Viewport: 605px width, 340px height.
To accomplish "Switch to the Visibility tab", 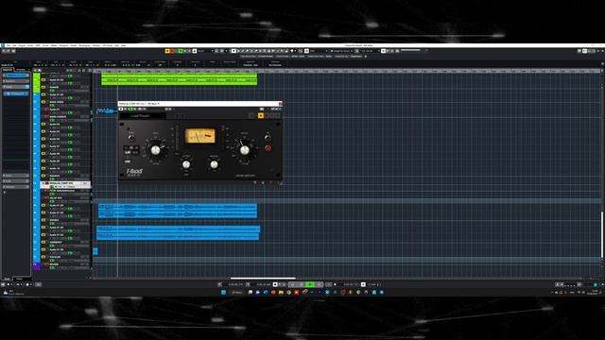I will 21,70.
